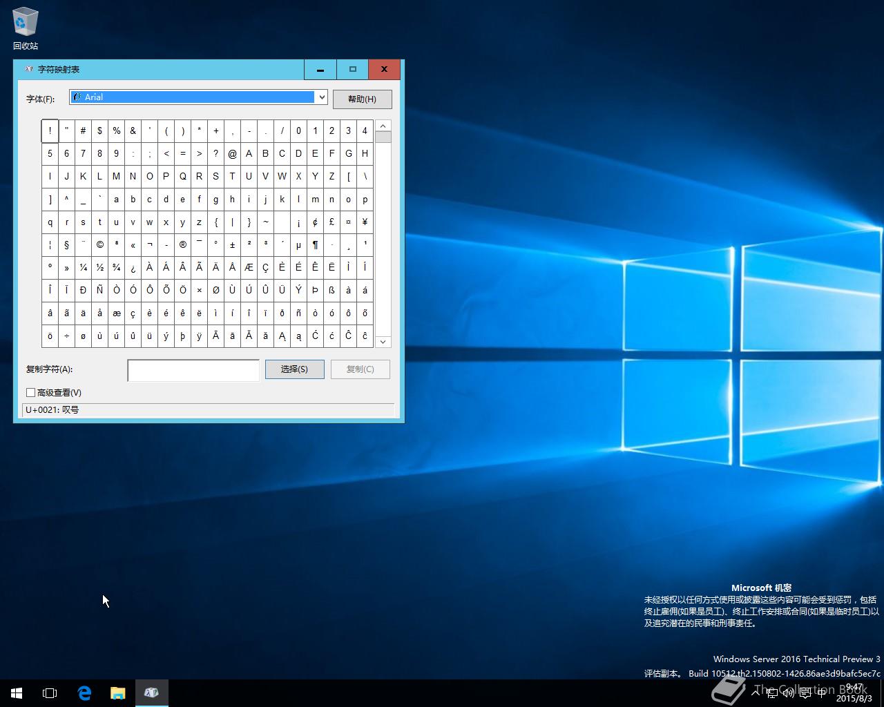Click the Copy (复制) button
The image size is (884, 707).
361,369
